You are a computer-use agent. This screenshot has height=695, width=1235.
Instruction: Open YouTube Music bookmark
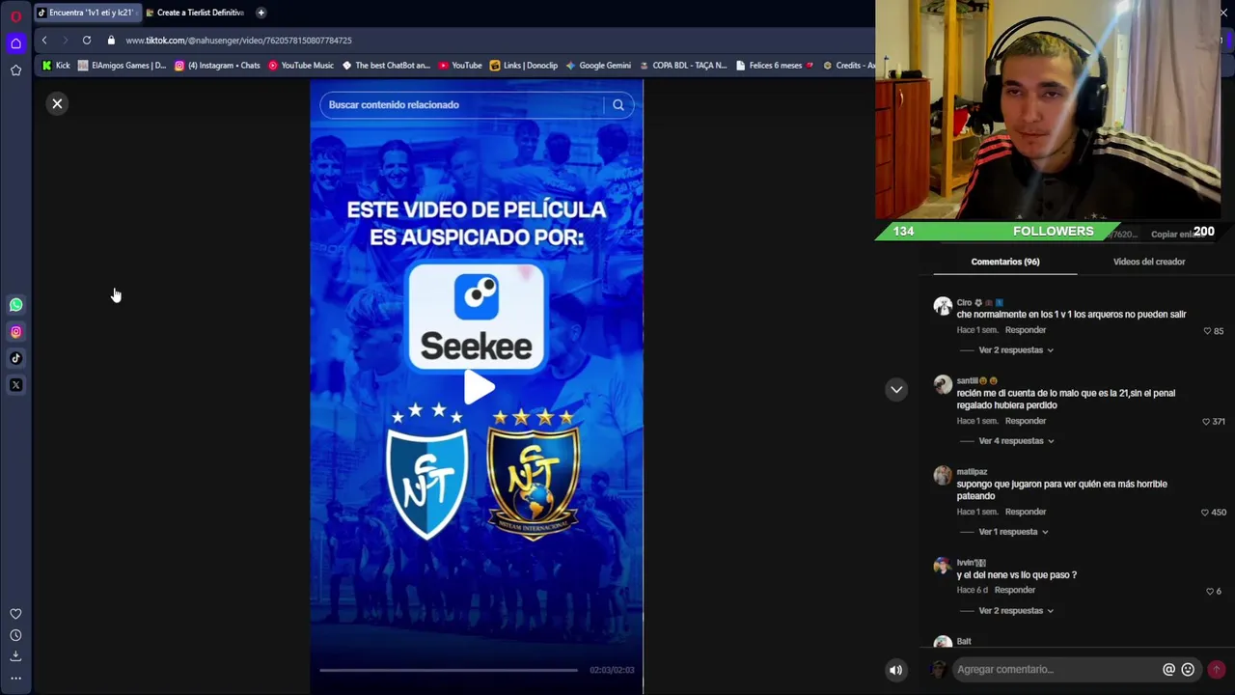(301, 66)
